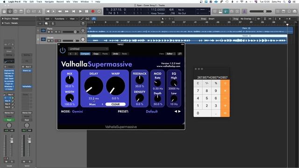Open the Loop Browser icon
This screenshot has height=168, width=299.
click(289, 11)
